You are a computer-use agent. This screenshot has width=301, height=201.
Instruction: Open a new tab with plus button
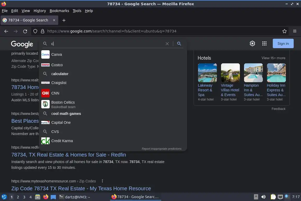click(x=64, y=20)
